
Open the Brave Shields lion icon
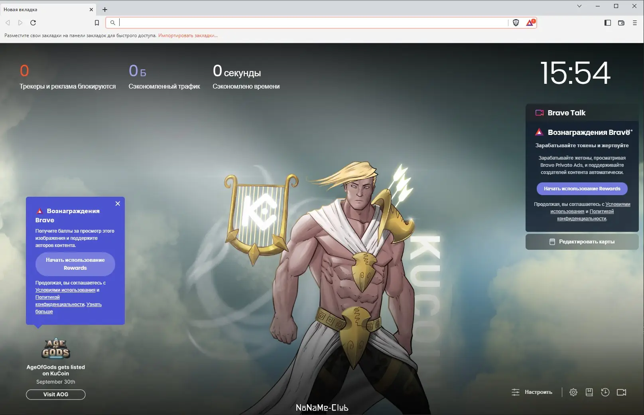click(x=516, y=23)
